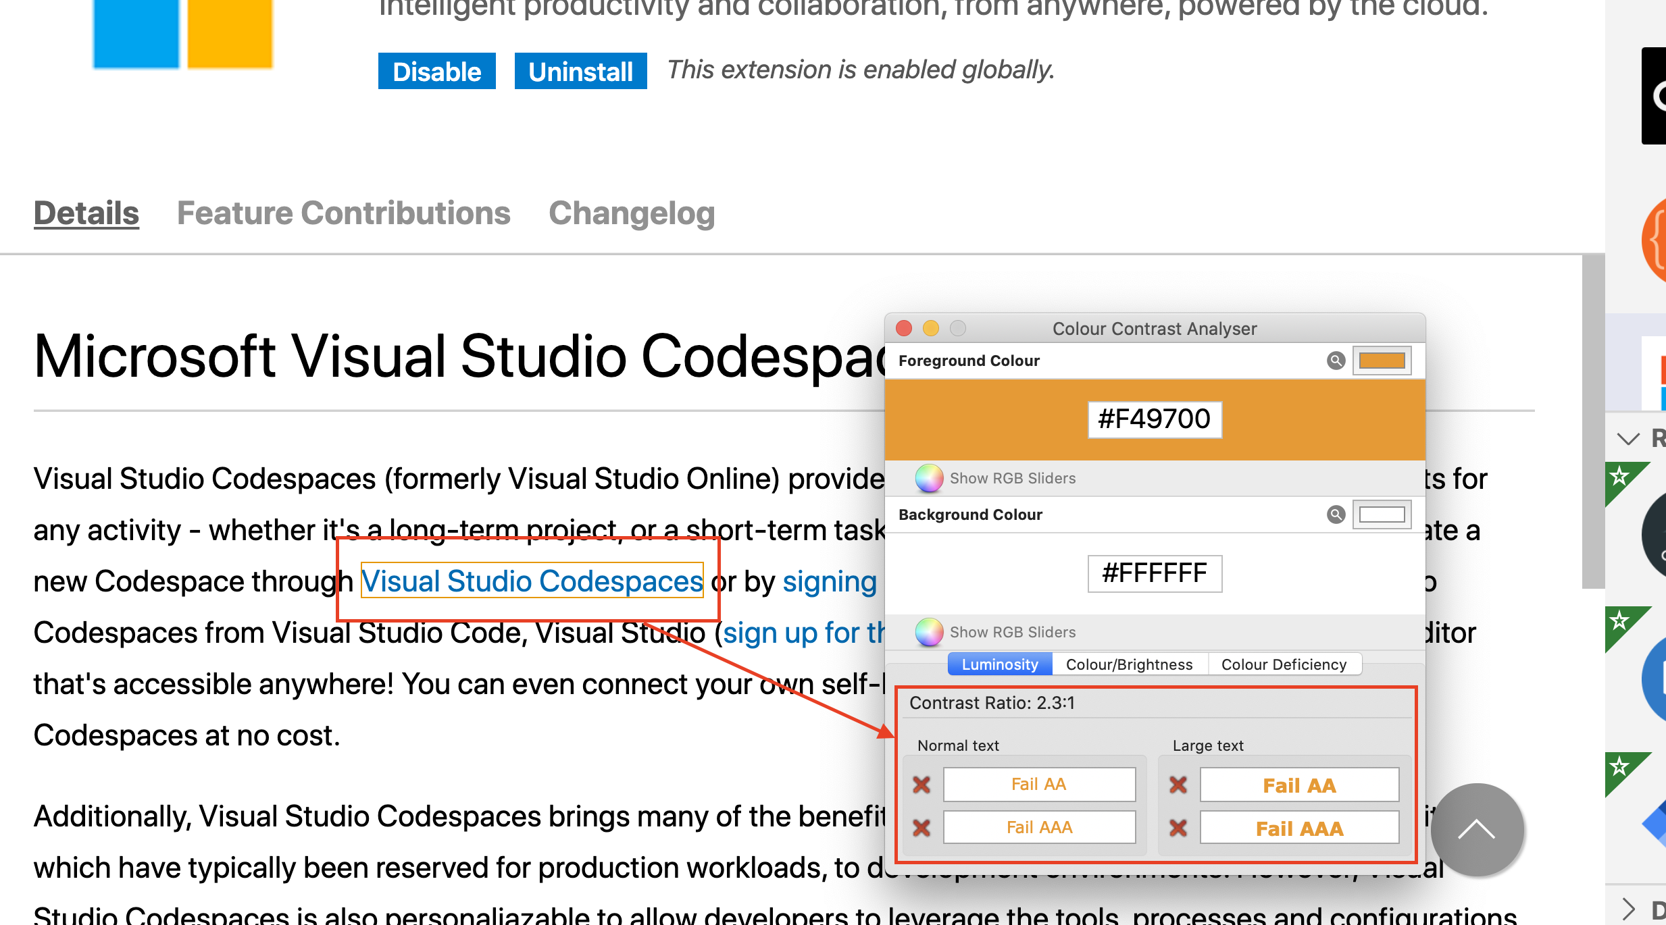
Task: Collapse the section chevron near the top of right sidebar
Action: pos(1628,439)
